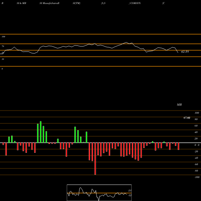Viewport: 201px width, 201px height.
Task: Click the RSI axis label 70
Action: point(3,46)
